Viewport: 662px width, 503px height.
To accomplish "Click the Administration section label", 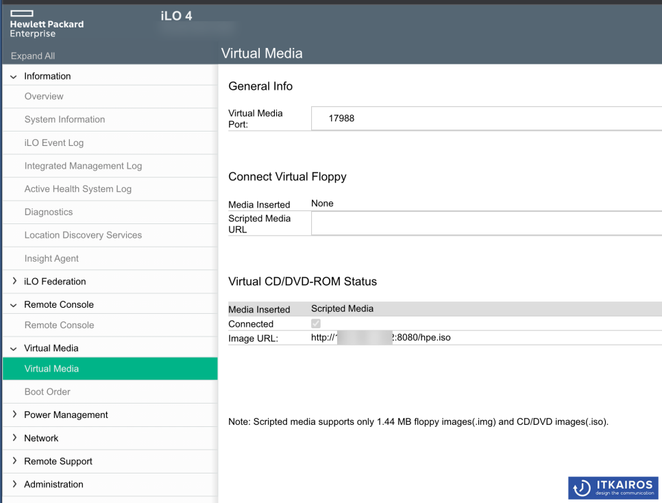I will click(53, 484).
